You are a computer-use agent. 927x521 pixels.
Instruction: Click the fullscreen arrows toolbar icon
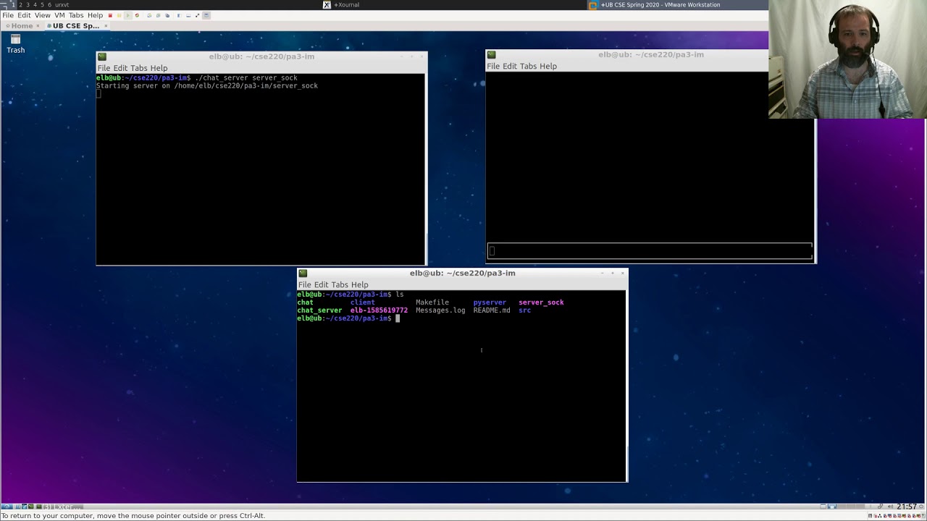click(x=197, y=15)
